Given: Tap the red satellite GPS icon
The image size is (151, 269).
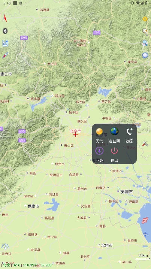Looking at the screenshot, I should coord(145,220).
